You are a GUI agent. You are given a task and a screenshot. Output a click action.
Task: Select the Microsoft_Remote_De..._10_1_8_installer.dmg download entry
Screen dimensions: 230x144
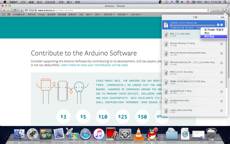tap(194, 63)
